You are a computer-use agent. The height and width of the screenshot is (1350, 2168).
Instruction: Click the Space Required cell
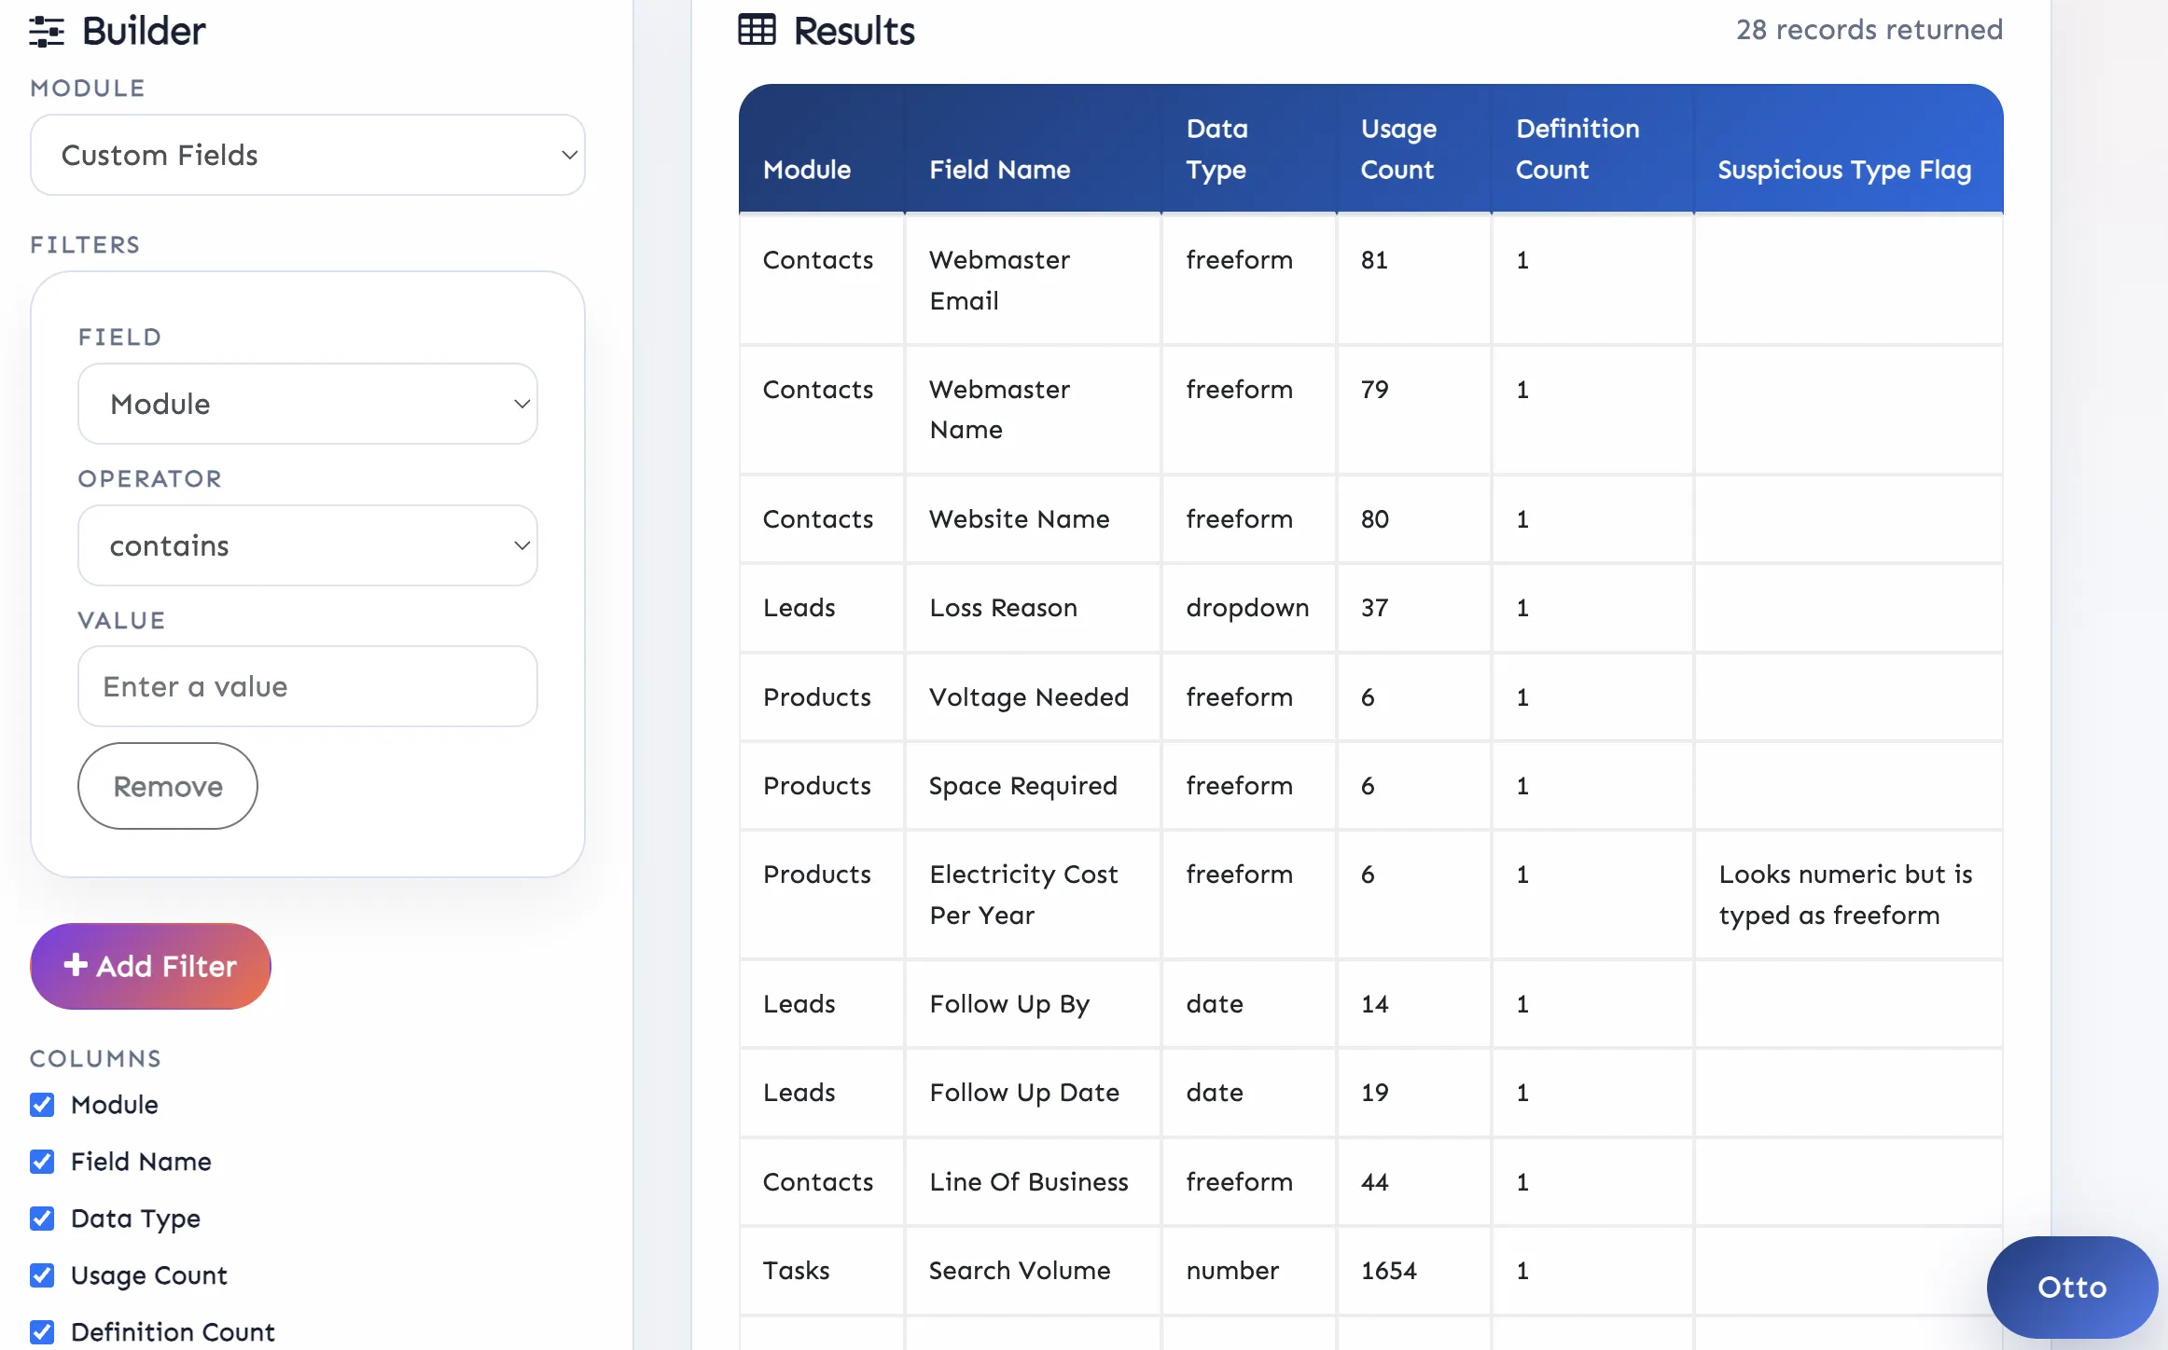pos(1033,786)
